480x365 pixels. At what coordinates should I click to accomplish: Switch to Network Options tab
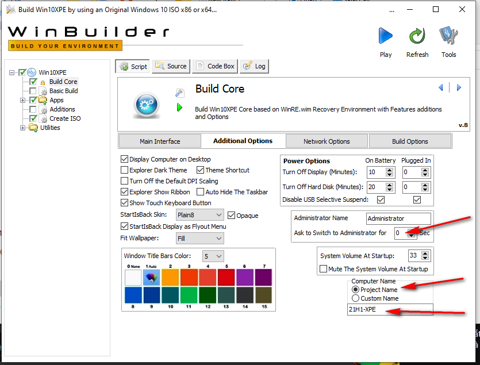click(x=327, y=141)
